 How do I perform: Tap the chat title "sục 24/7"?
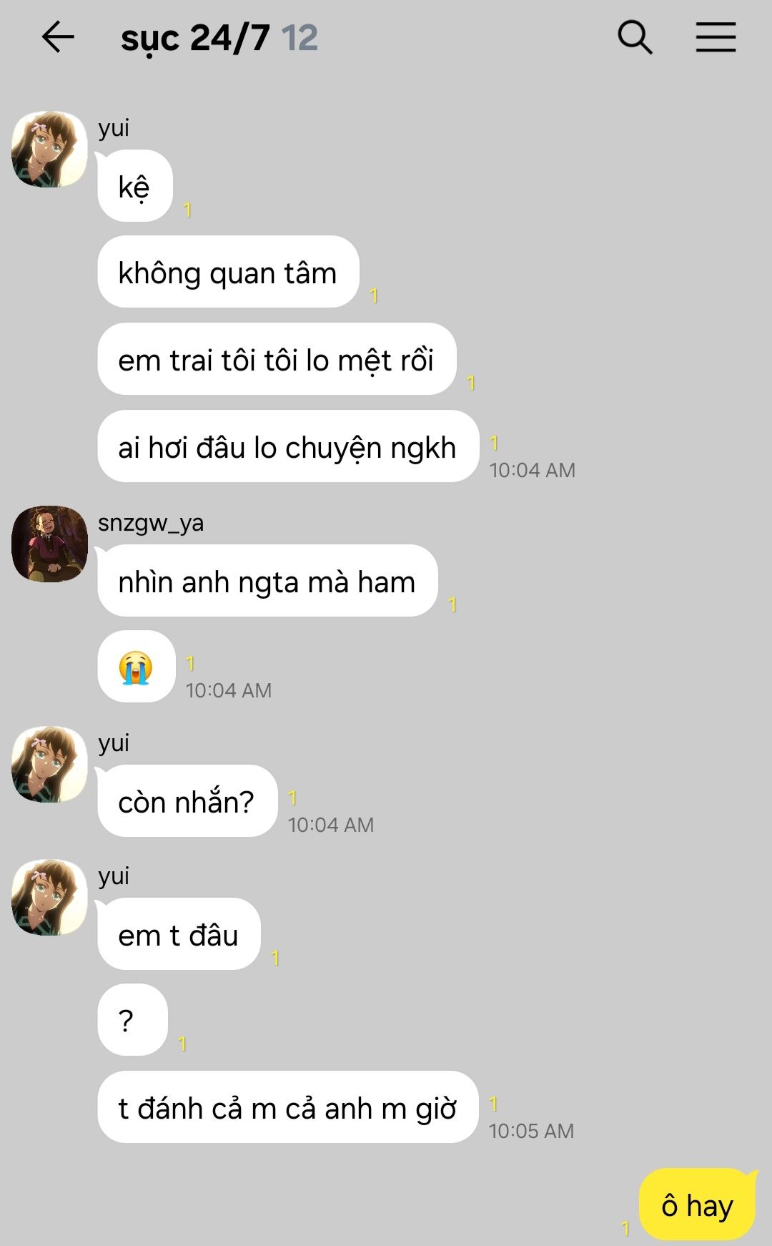195,38
